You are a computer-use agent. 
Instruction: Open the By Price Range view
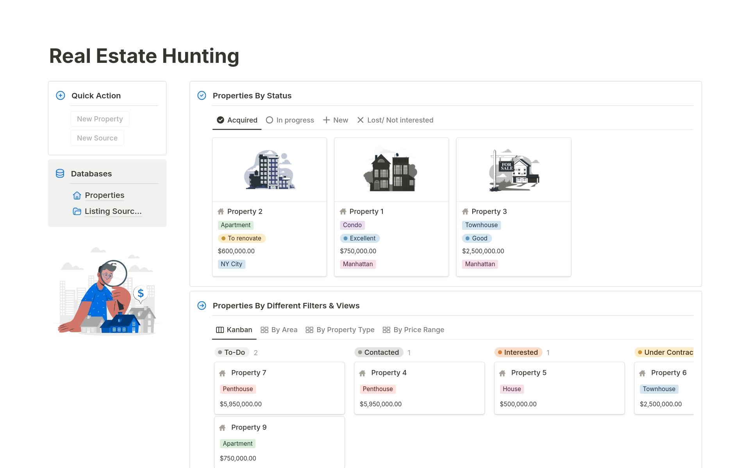click(413, 330)
